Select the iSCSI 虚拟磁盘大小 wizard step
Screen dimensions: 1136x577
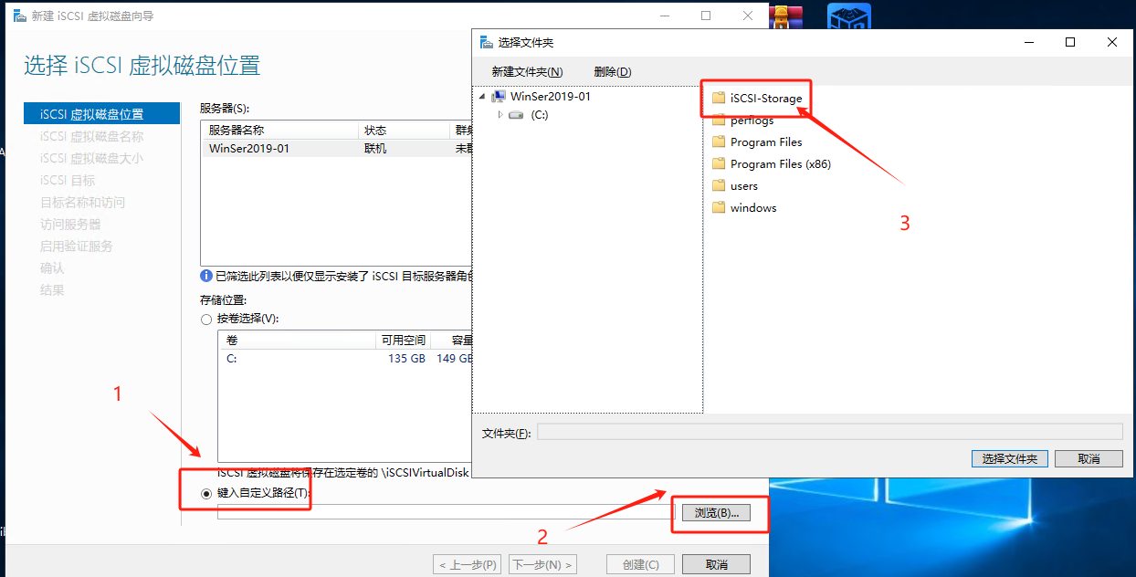point(91,158)
